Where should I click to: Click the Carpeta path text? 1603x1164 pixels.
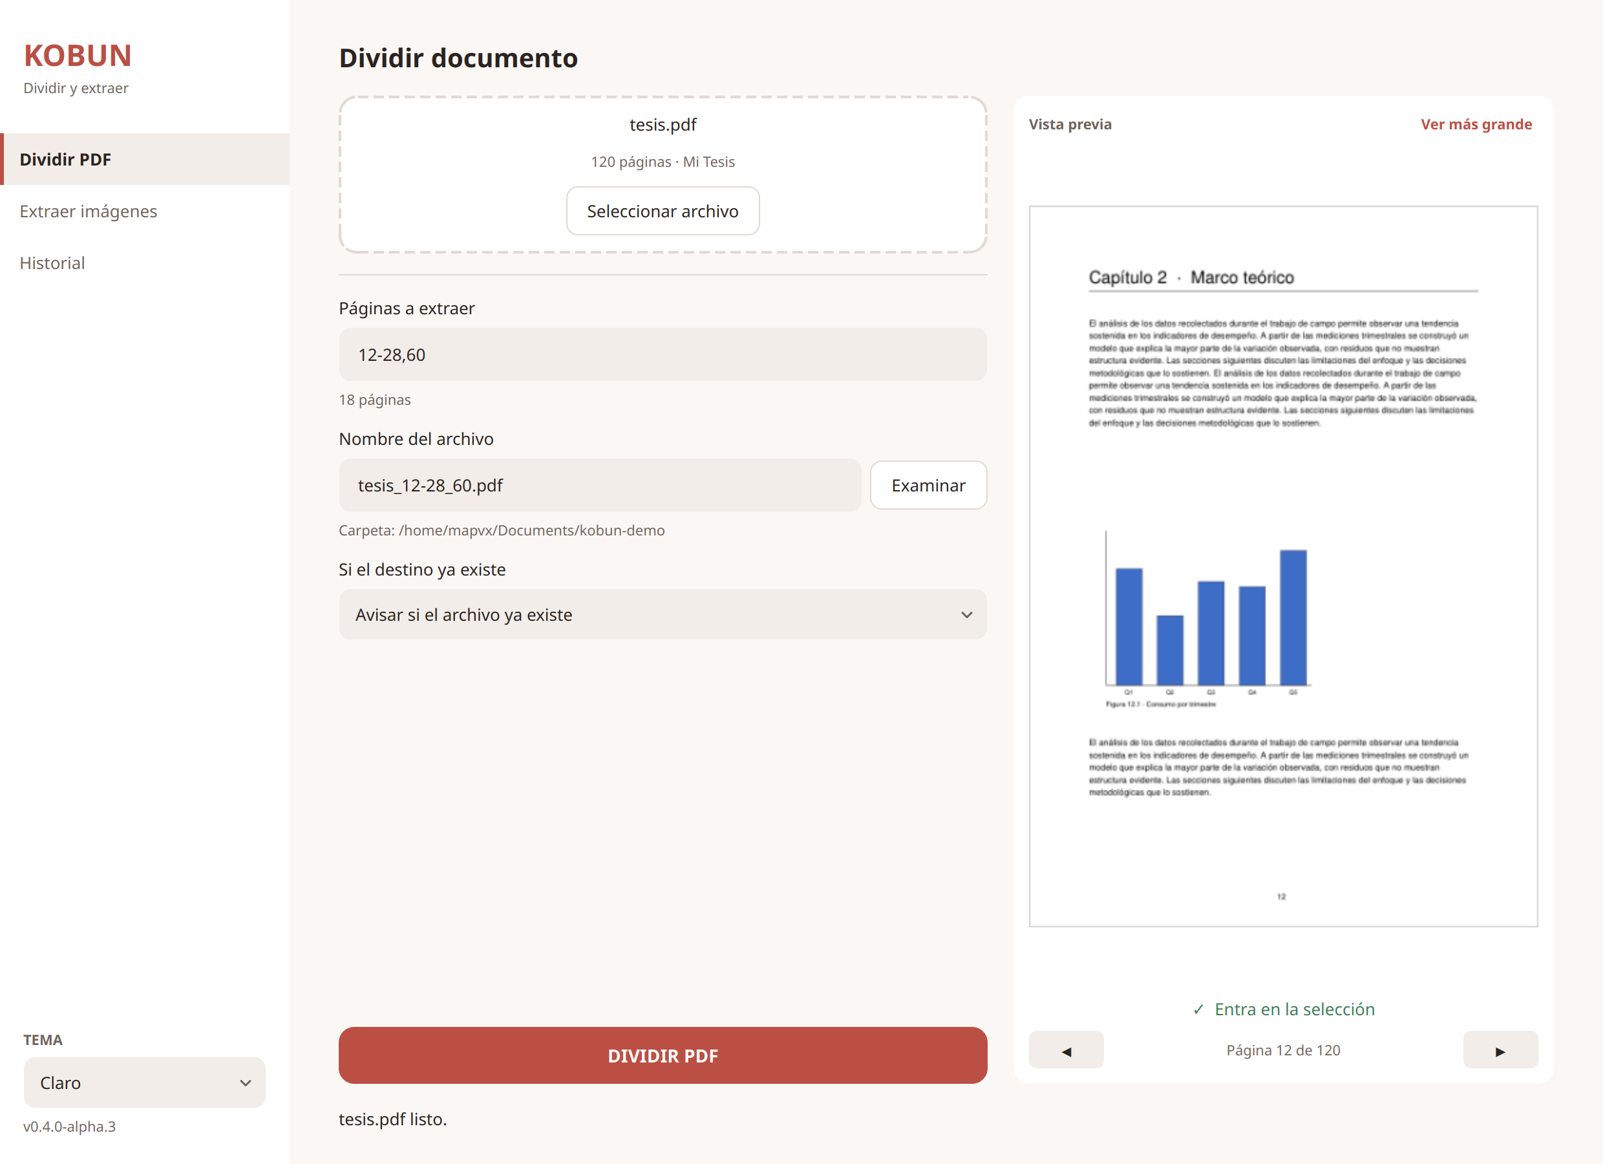pyautogui.click(x=501, y=530)
